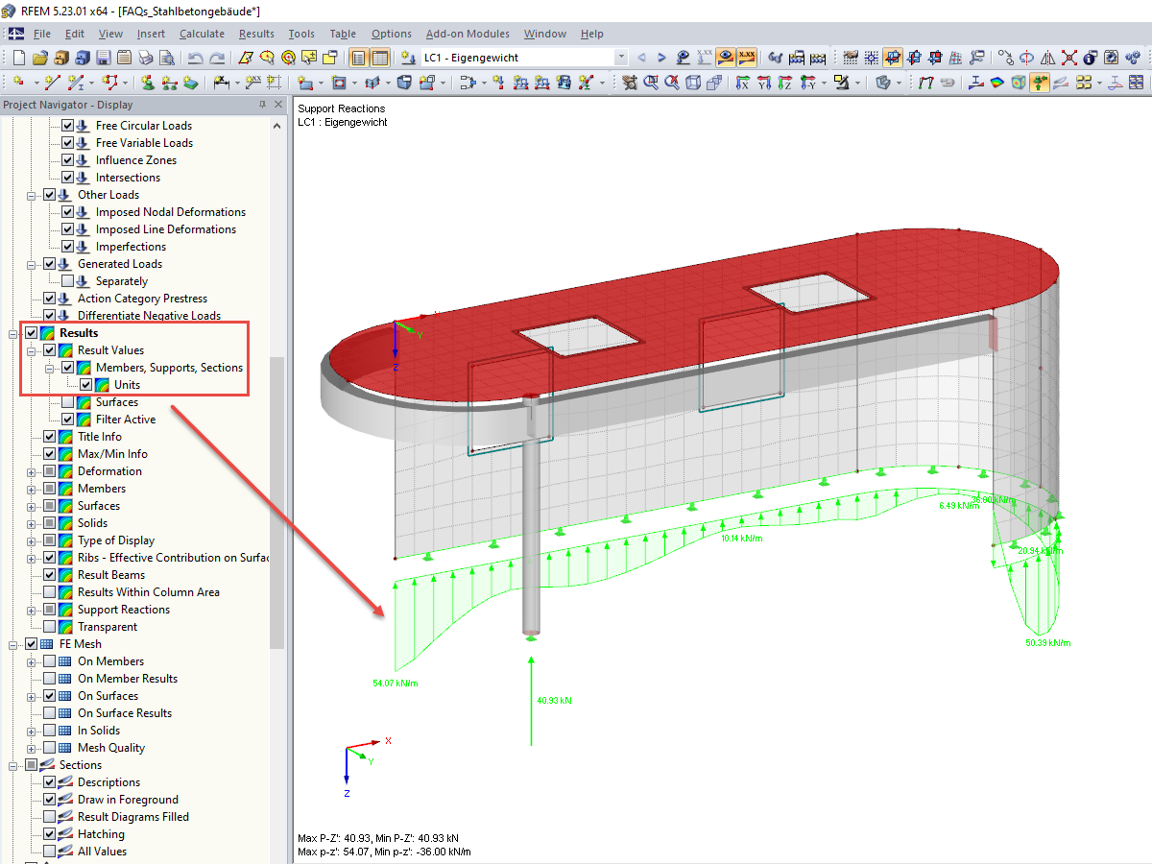Select next load case arrow
The image size is (1152, 864).
(x=661, y=58)
